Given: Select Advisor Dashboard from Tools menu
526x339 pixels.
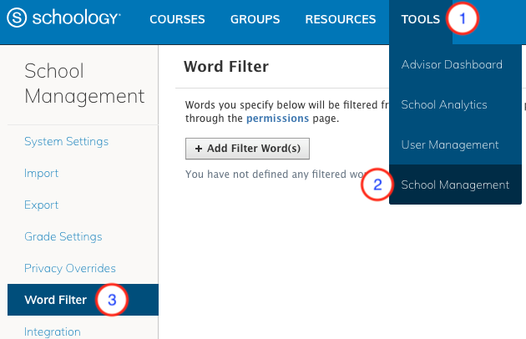Looking at the screenshot, I should coord(451,64).
